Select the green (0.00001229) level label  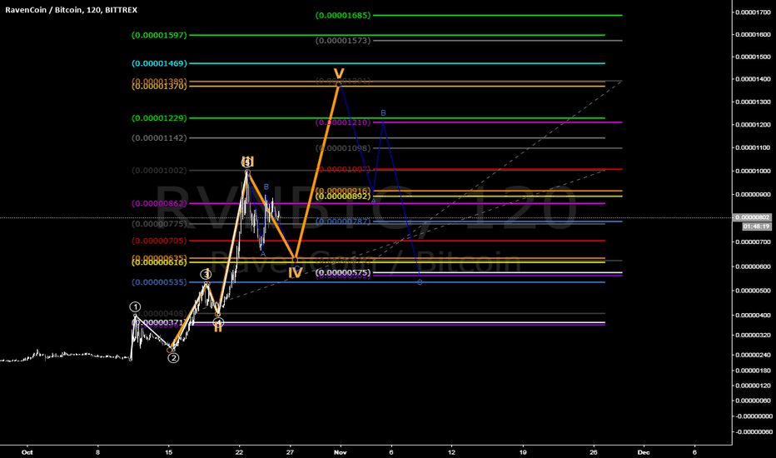pos(159,118)
